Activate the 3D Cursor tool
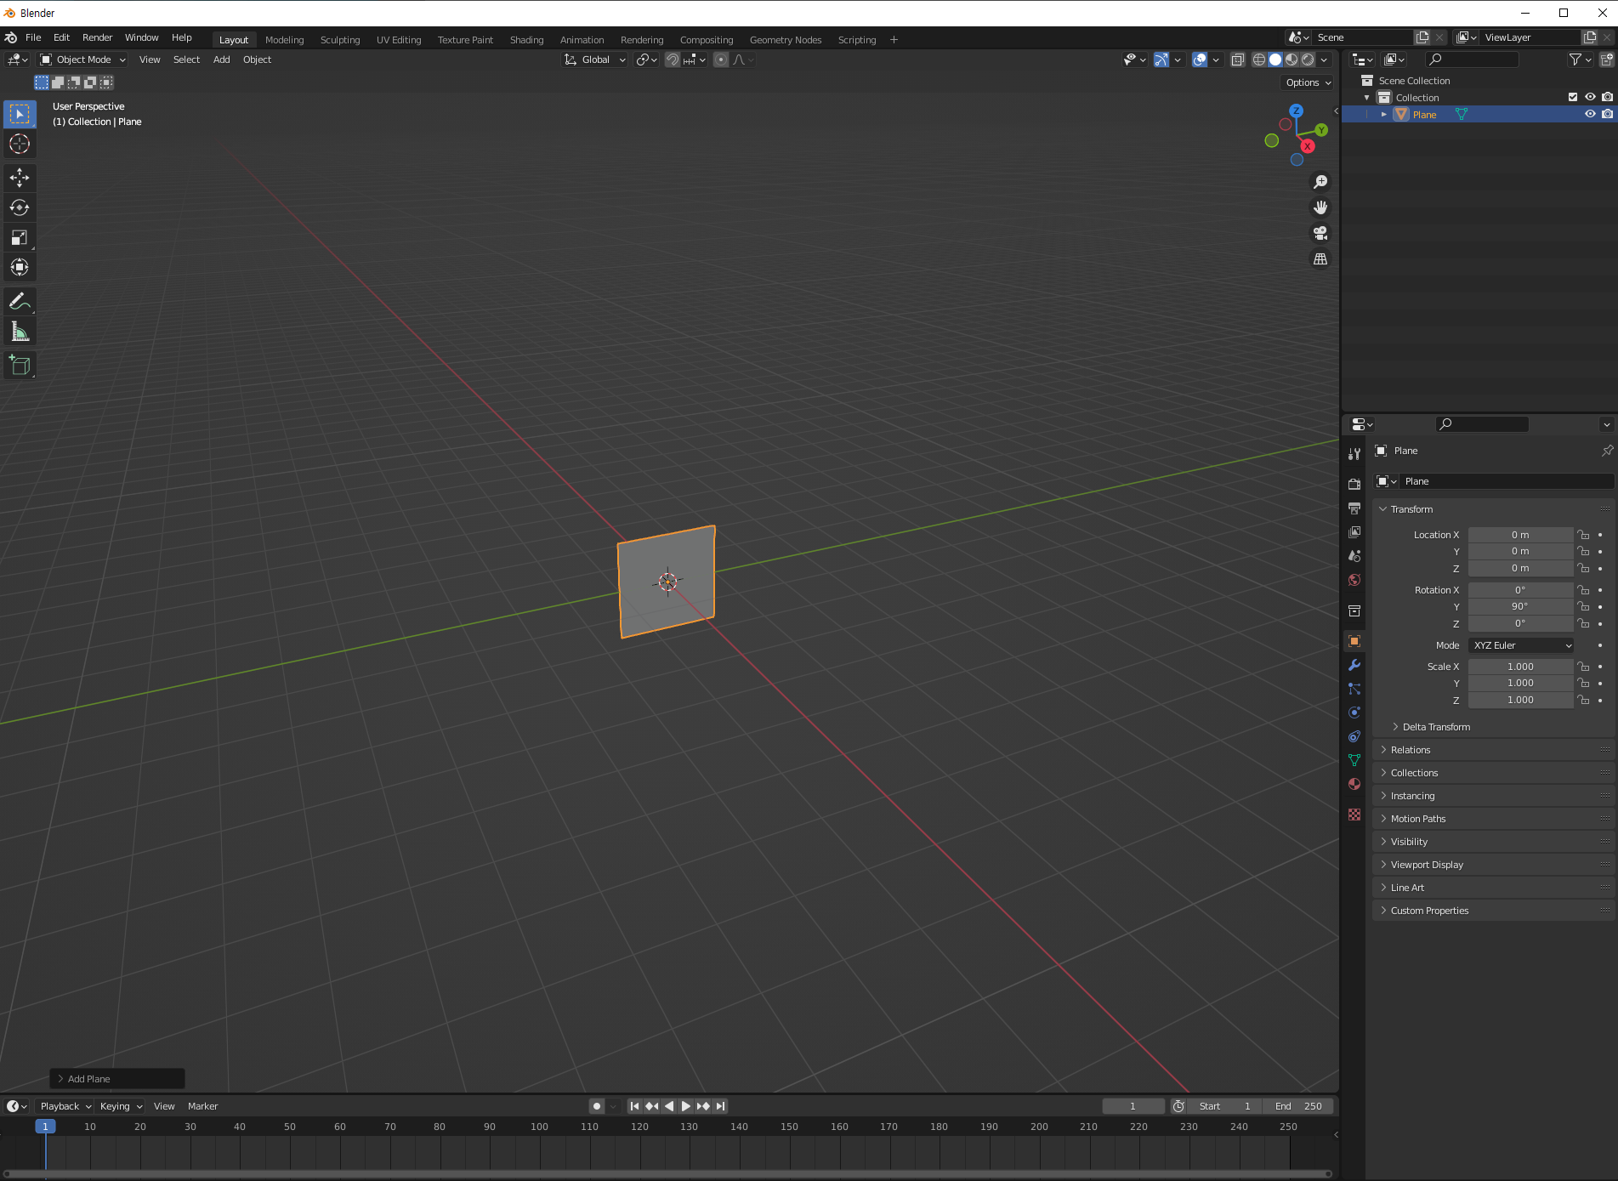 click(x=20, y=144)
